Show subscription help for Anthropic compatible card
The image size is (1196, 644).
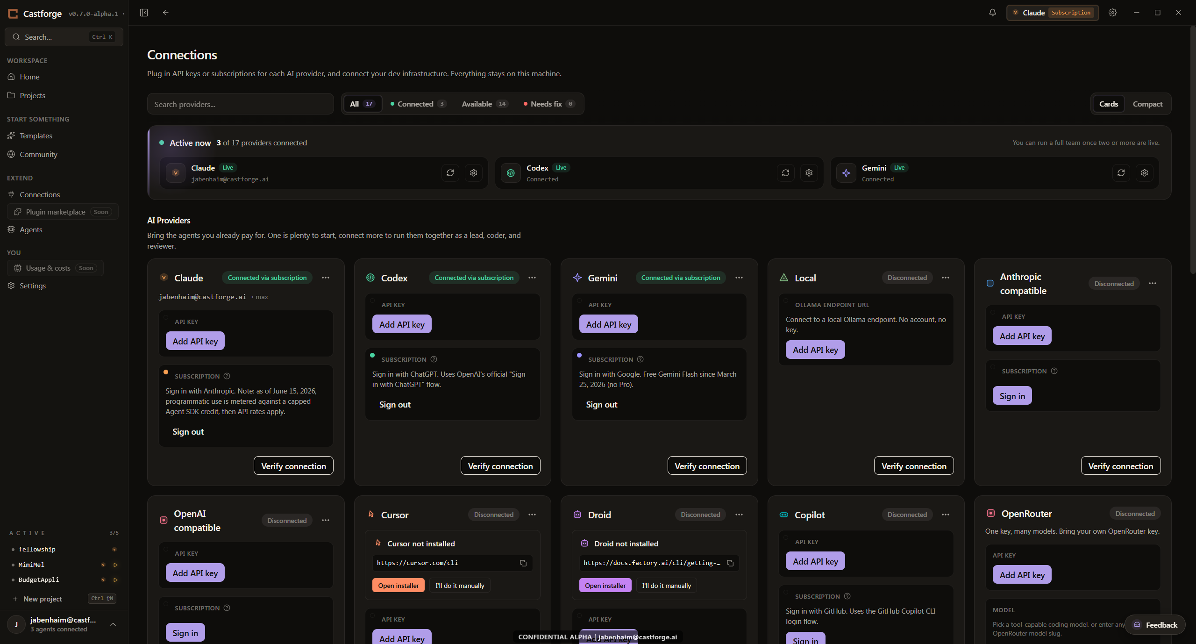[1054, 371]
